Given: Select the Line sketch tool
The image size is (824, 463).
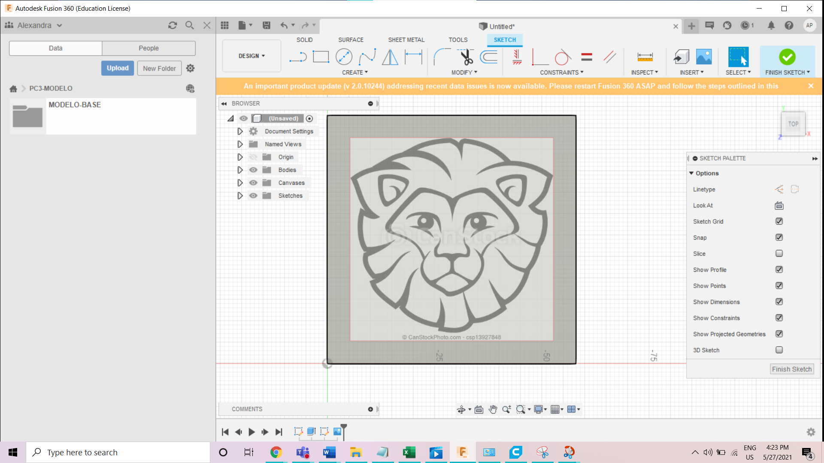Looking at the screenshot, I should [298, 57].
